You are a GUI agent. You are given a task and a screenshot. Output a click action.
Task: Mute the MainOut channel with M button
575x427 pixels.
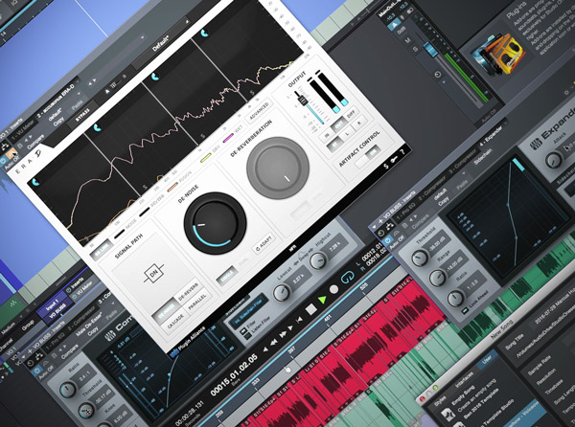click(408, 39)
